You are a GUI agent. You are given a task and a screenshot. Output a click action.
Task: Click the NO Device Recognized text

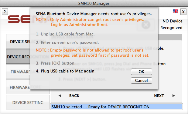172,24
